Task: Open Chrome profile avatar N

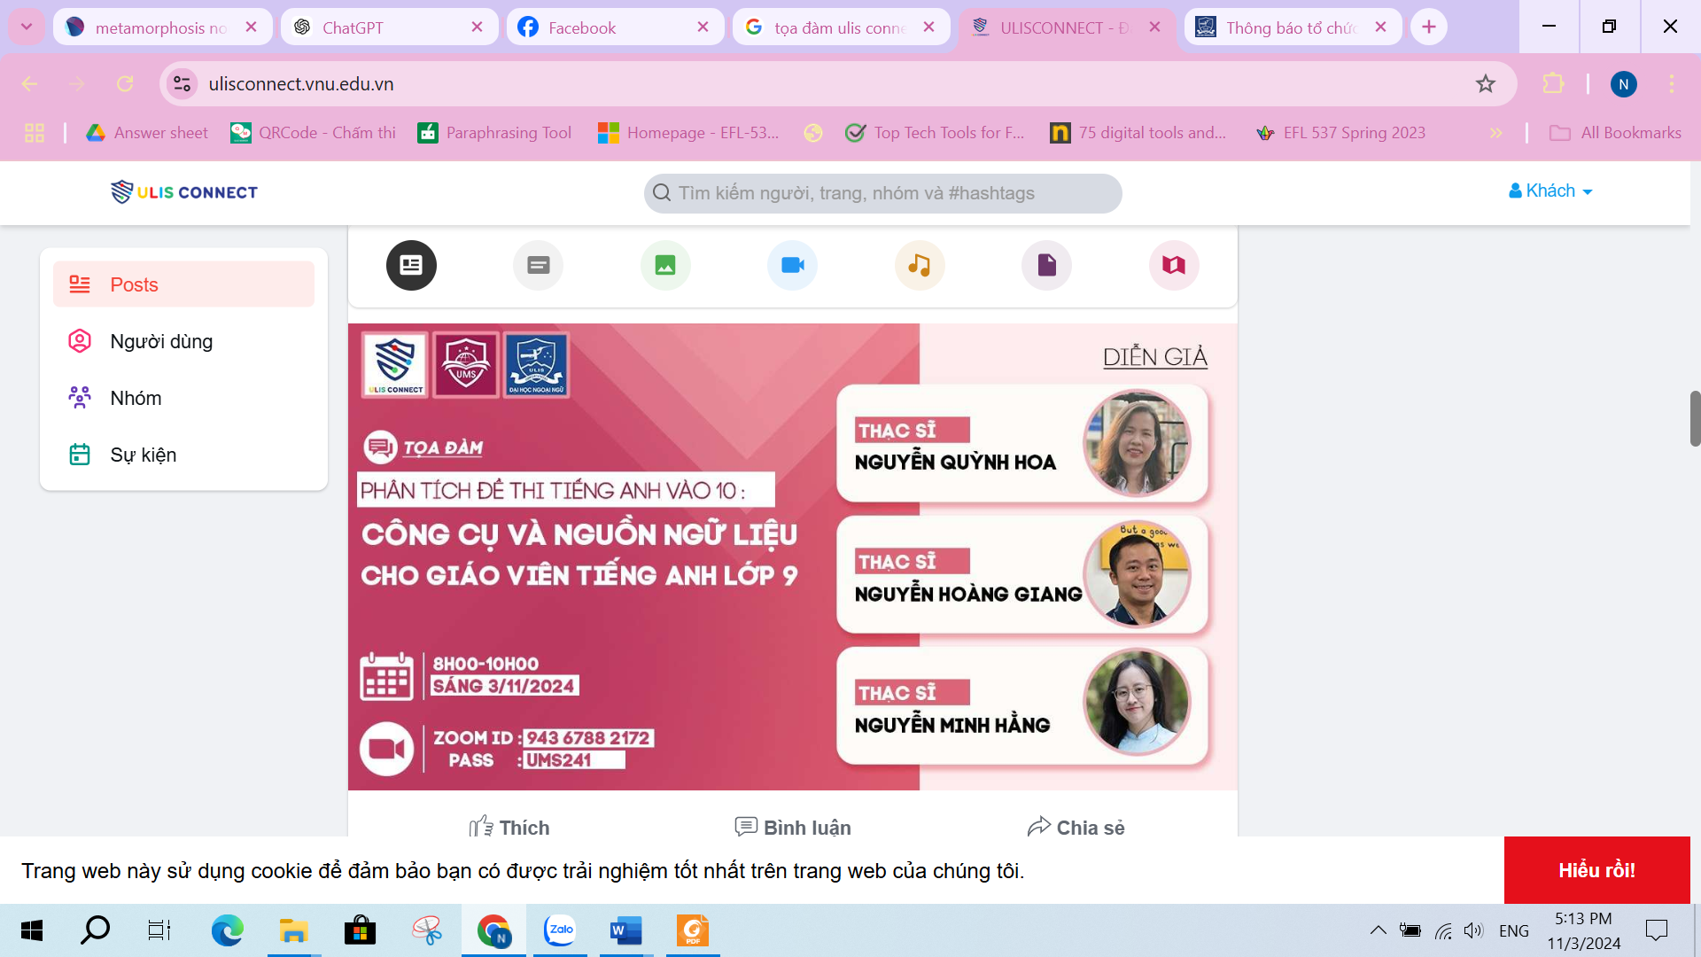Action: coord(1623,84)
